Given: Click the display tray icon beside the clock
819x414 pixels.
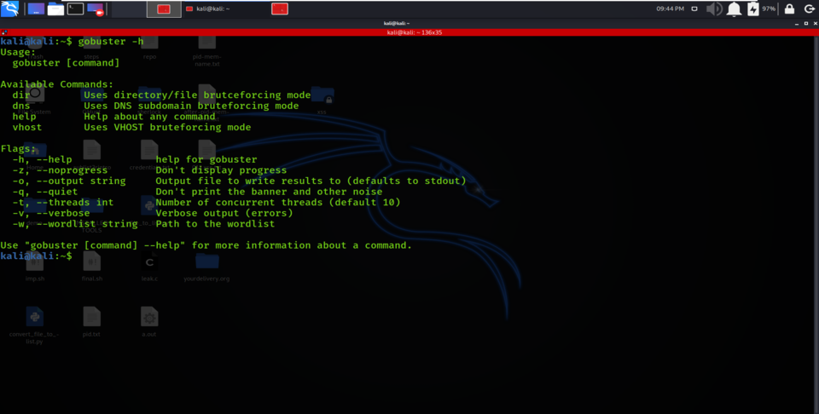Looking at the screenshot, I should pyautogui.click(x=694, y=9).
